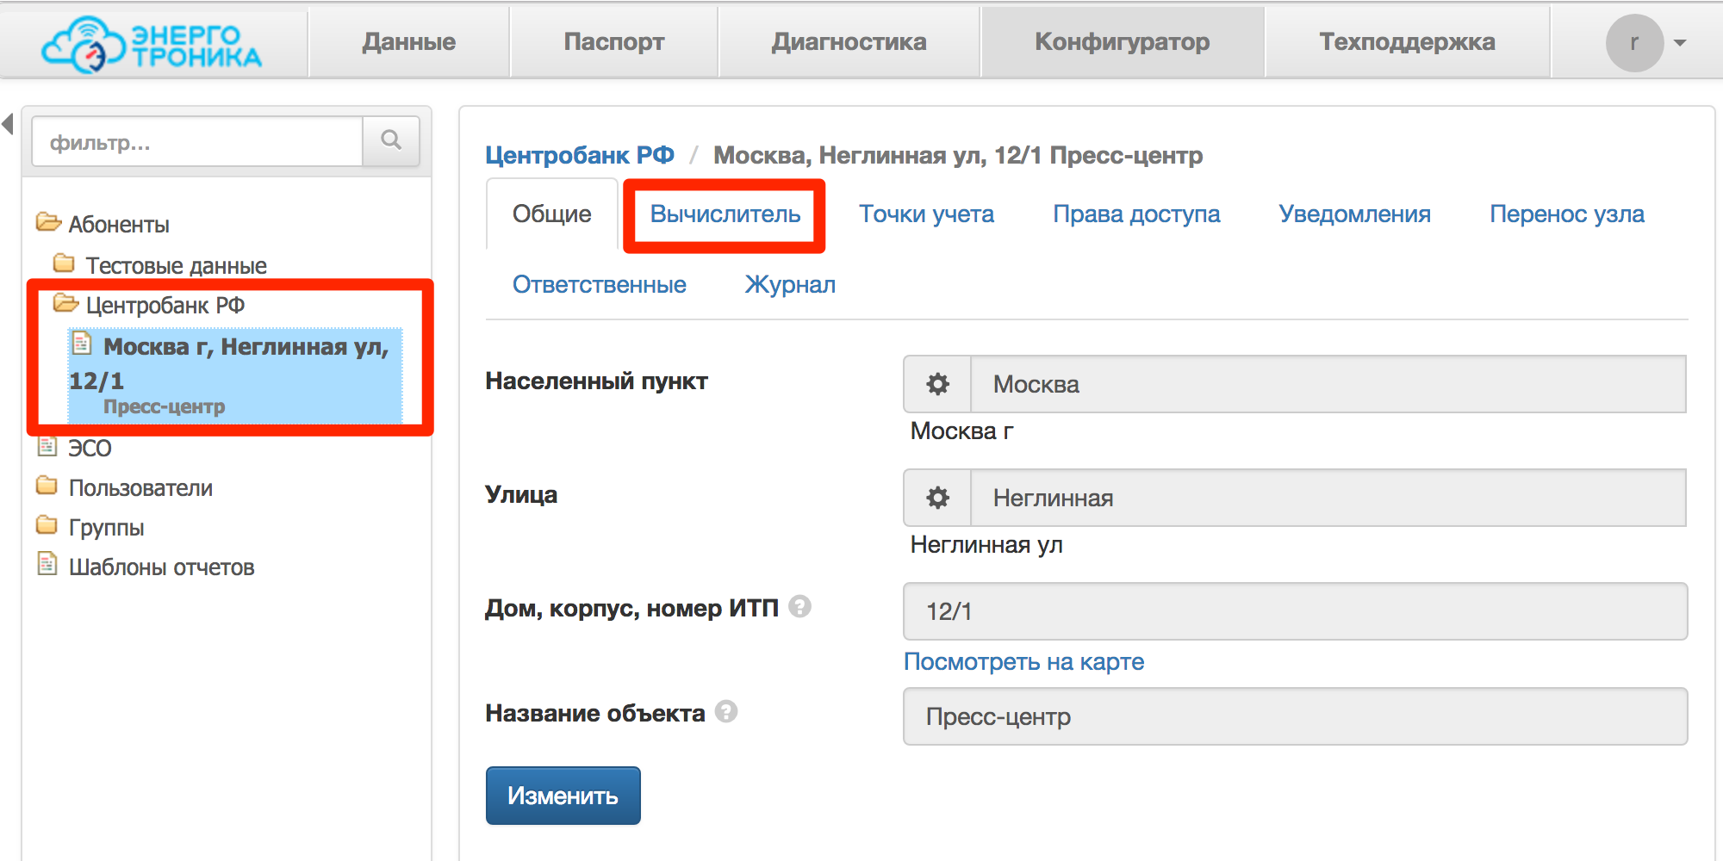Click the Улица label
1723x861 pixels.
click(x=521, y=494)
